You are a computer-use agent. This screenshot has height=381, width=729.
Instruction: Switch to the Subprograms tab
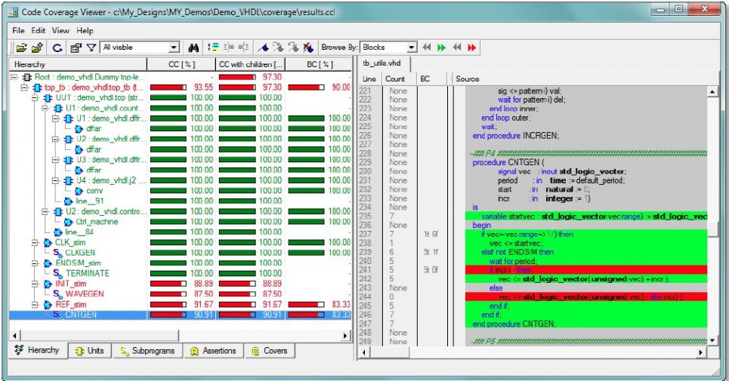147,351
